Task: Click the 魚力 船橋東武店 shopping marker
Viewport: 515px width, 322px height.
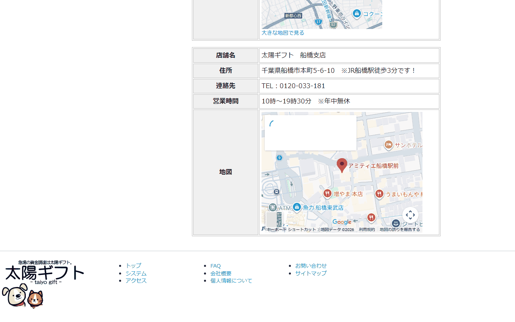Action: coord(297,207)
